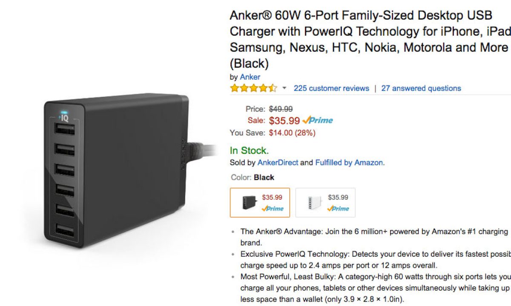Expand the rating breakdown arrow beside stars
This screenshot has height=306, width=511.
pyautogui.click(x=284, y=88)
